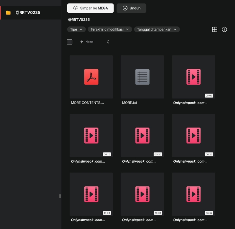Open the info panel icon
This screenshot has height=229, width=235.
pyautogui.click(x=224, y=29)
